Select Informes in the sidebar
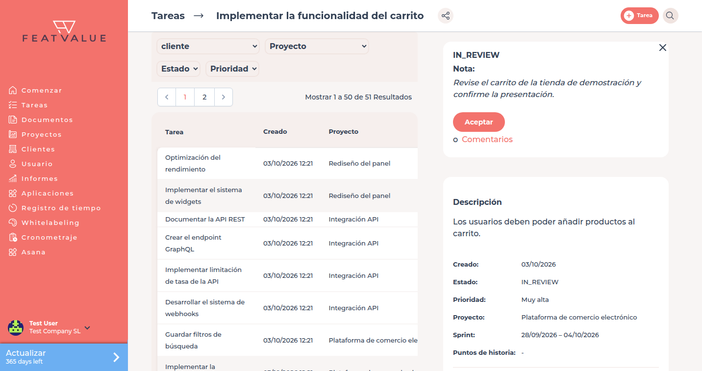702x371 pixels. tap(40, 178)
